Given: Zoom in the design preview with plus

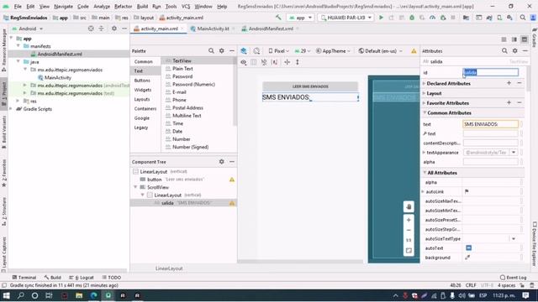Looking at the screenshot, I should coord(409,220).
